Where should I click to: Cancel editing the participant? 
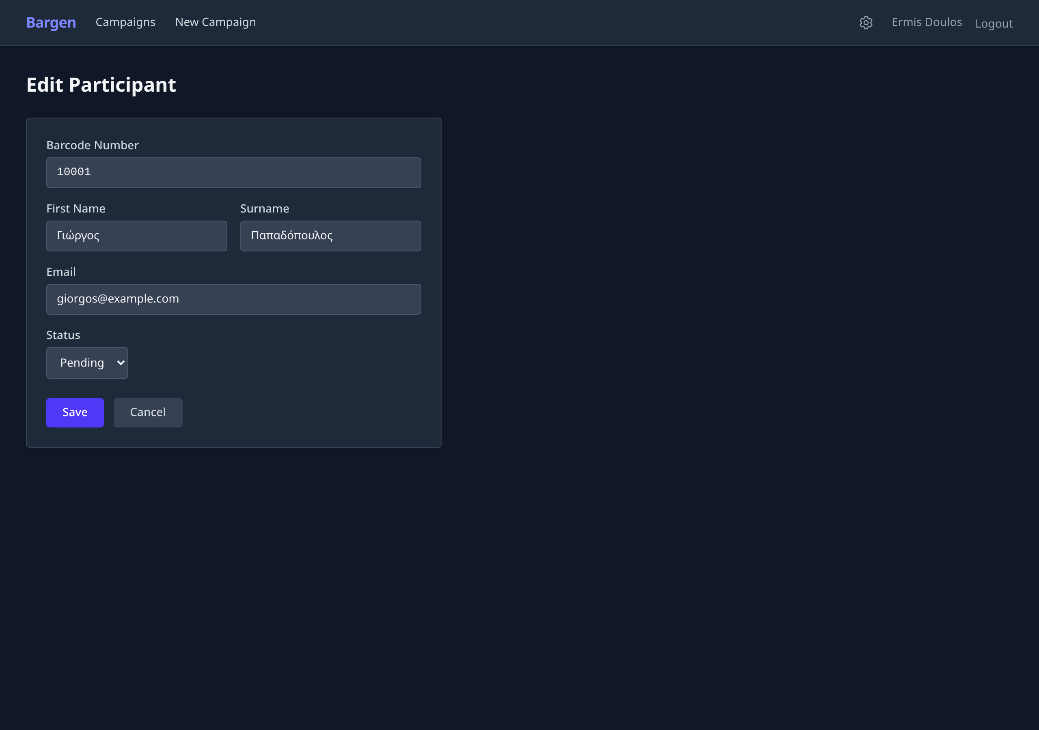coord(148,412)
